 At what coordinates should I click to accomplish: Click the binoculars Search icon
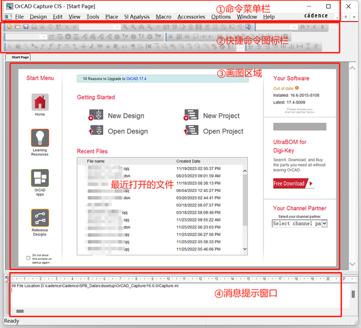click(x=302, y=27)
